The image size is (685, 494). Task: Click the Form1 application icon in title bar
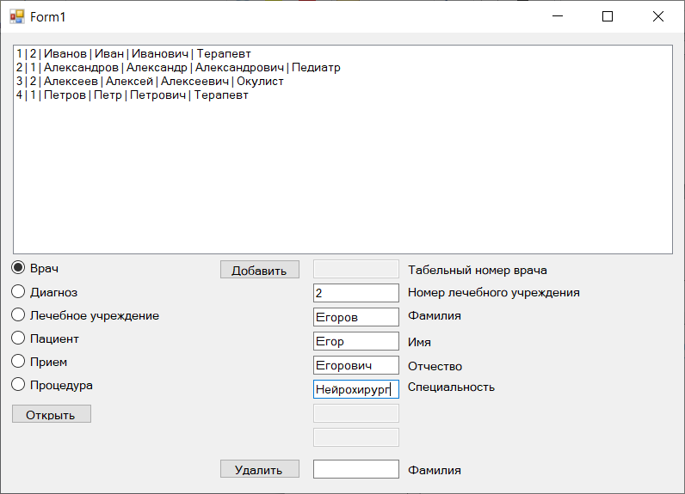point(17,16)
